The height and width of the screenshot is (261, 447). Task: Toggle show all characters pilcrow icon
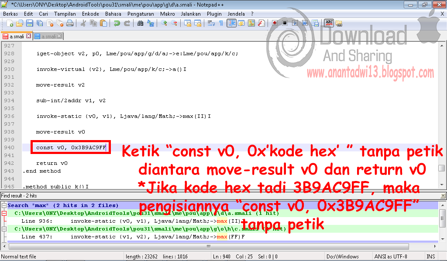pyautogui.click(x=221, y=23)
